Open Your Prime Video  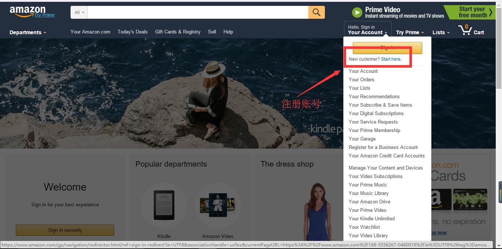[367, 210]
